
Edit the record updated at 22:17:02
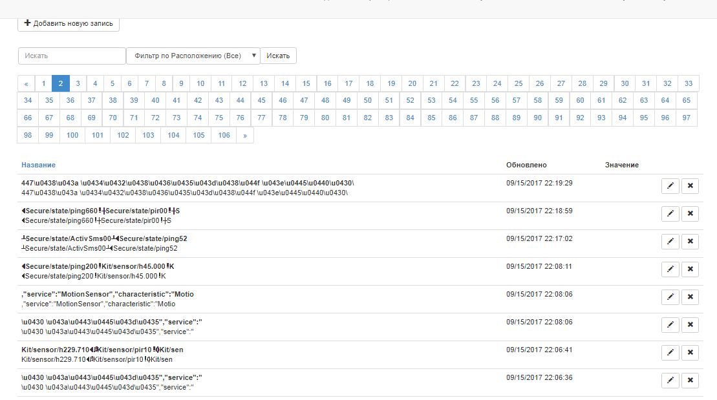[x=670, y=242]
